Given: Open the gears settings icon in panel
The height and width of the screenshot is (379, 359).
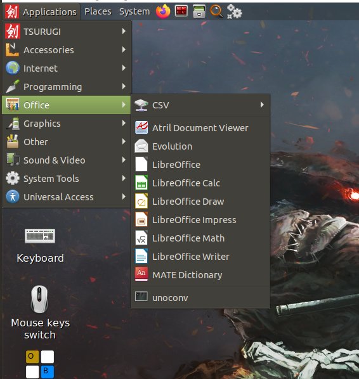Looking at the screenshot, I should [x=234, y=11].
